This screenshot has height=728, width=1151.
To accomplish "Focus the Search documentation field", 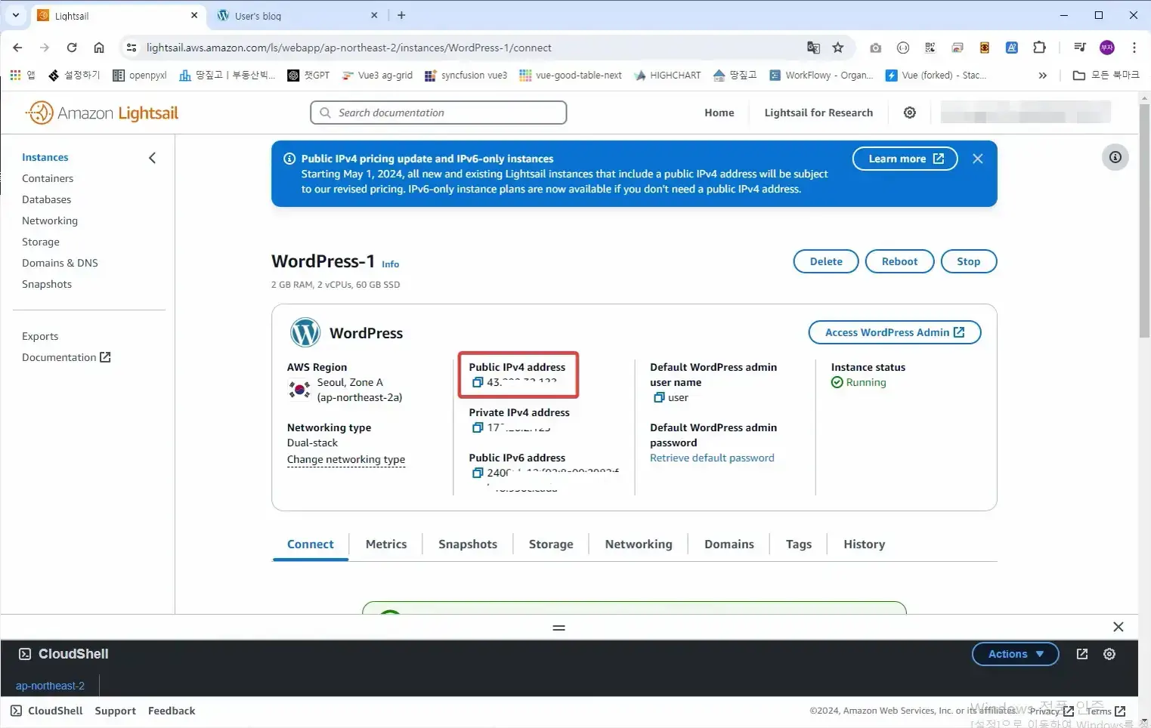I will point(438,113).
